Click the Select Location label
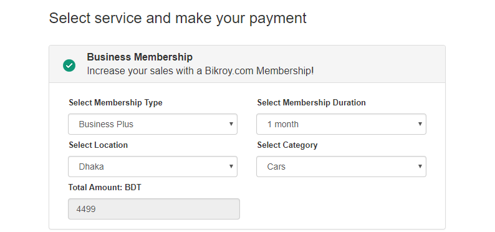Screen dimensions: 495x232 click(98, 145)
